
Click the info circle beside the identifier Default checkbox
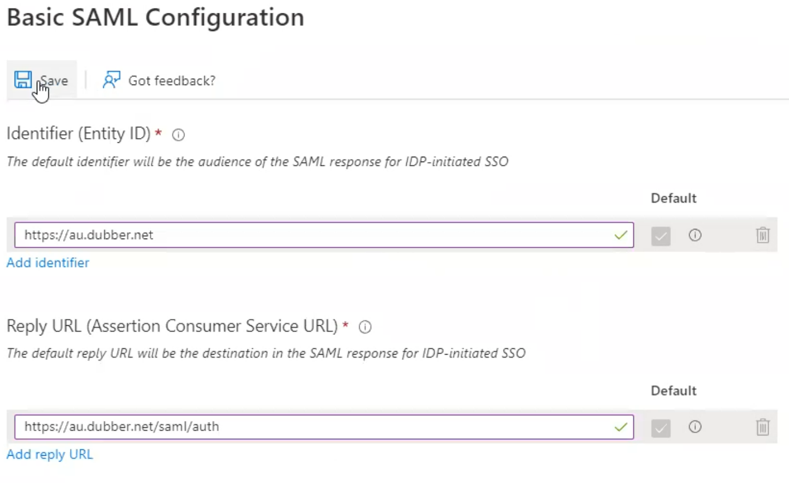pyautogui.click(x=694, y=235)
